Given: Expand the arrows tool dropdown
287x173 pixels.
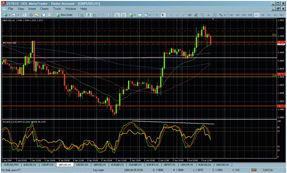Looking at the screenshot, I should [x=225, y=15].
